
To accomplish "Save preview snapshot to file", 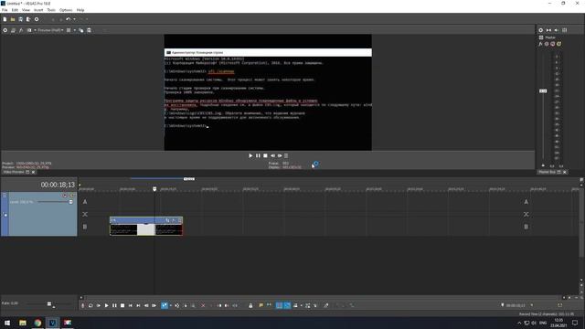I will pos(89,30).
